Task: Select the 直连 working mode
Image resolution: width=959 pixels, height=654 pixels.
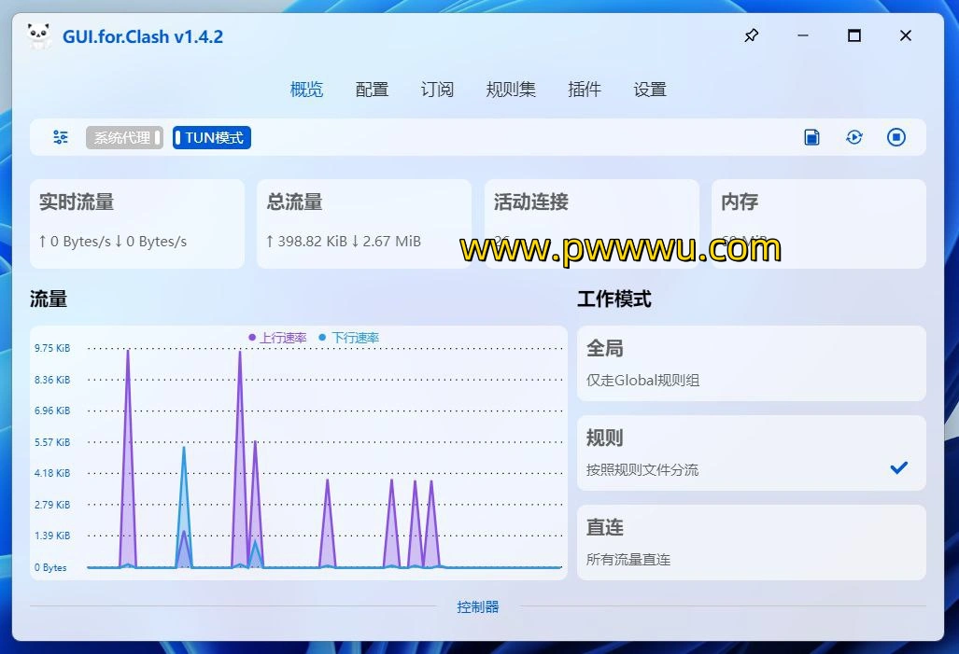Action: pos(751,542)
